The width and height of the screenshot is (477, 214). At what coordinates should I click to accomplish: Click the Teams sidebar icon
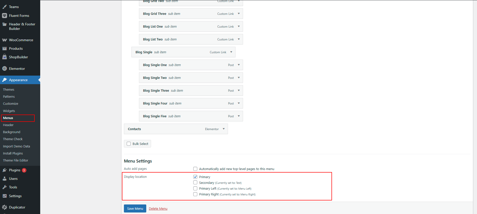[x=5, y=7]
